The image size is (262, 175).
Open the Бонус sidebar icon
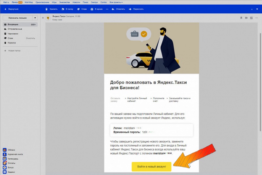click(x=5, y=167)
